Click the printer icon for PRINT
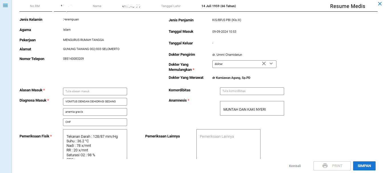The image size is (387, 173). point(325,166)
